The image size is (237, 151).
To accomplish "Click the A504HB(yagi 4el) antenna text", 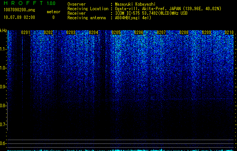I will [x=133, y=18].
